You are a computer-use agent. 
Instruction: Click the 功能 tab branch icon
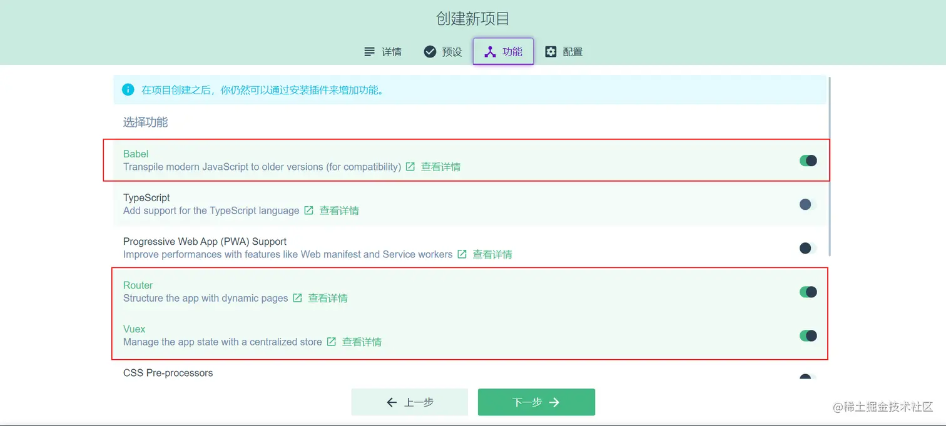tap(490, 52)
